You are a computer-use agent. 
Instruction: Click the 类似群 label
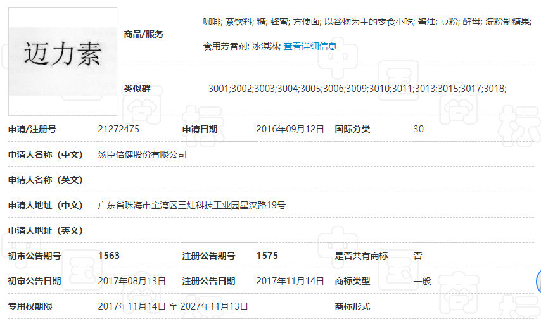pyautogui.click(x=137, y=89)
